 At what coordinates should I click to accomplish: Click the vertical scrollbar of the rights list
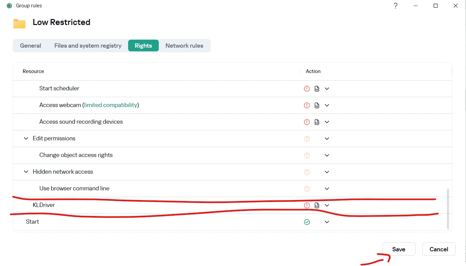tap(448, 209)
